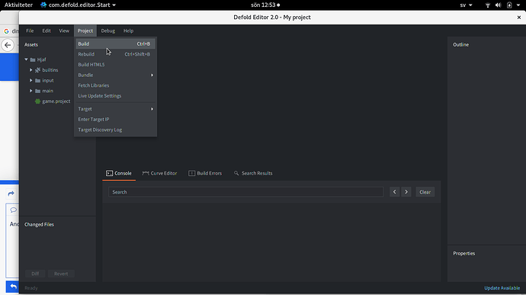Click the Changed Files panel header

(39, 225)
